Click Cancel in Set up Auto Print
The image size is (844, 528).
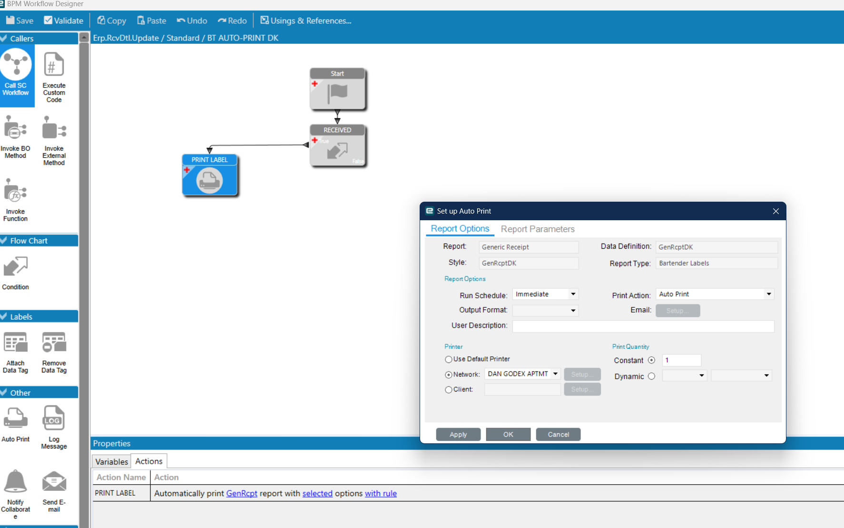(x=558, y=434)
